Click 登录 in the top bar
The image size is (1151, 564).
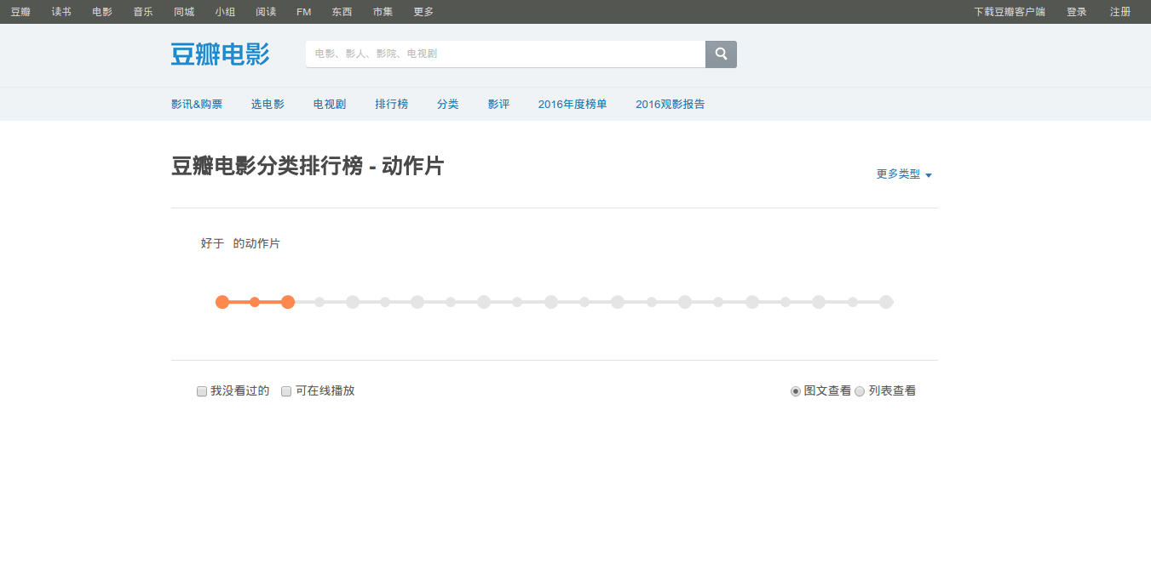coord(1077,12)
